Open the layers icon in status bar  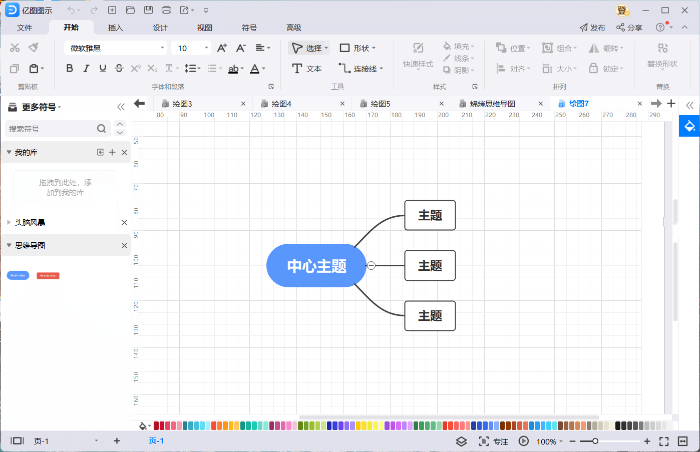461,441
